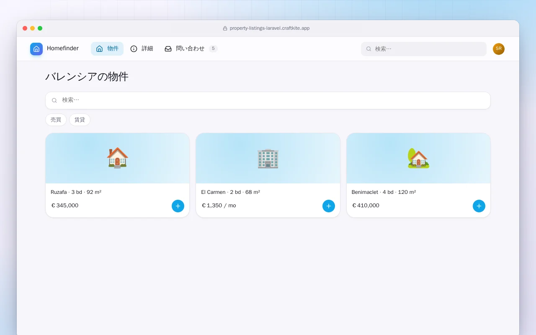Click the Homefinder logo icon

[x=36, y=49]
